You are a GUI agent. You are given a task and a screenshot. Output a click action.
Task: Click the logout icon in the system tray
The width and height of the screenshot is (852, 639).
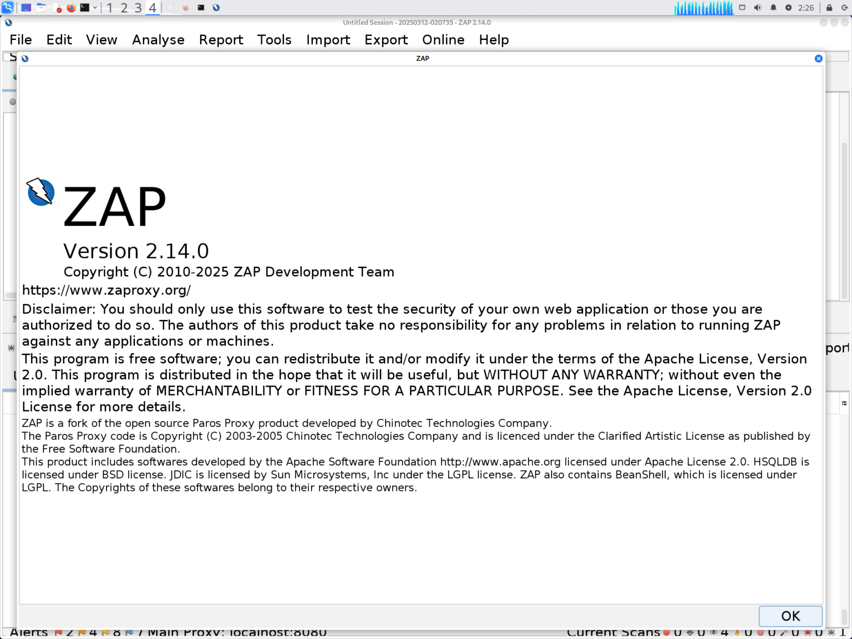(x=844, y=7)
